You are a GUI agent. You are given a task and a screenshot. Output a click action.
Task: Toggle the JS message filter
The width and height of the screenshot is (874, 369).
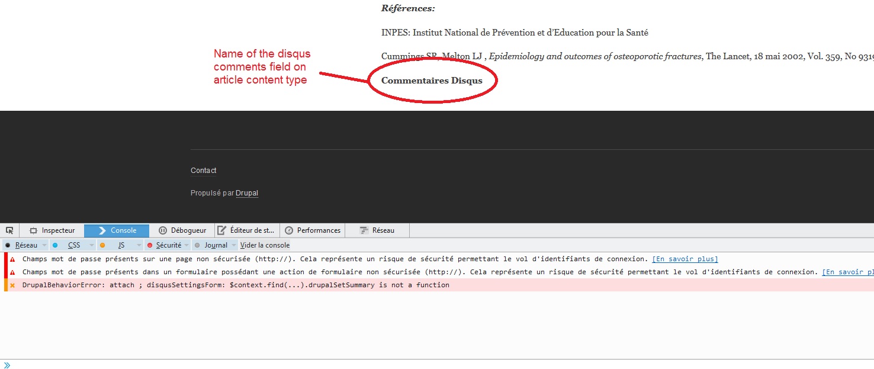point(120,245)
